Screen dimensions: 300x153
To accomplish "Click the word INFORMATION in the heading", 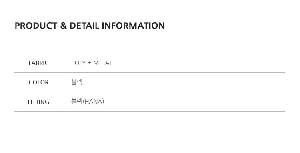I will point(133,26).
